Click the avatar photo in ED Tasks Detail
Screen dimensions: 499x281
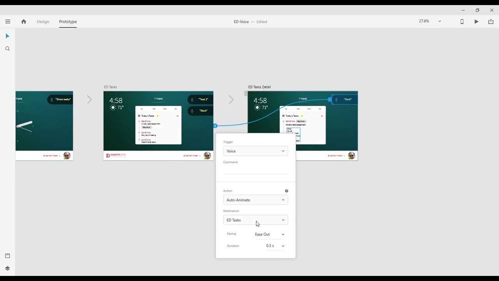(352, 156)
